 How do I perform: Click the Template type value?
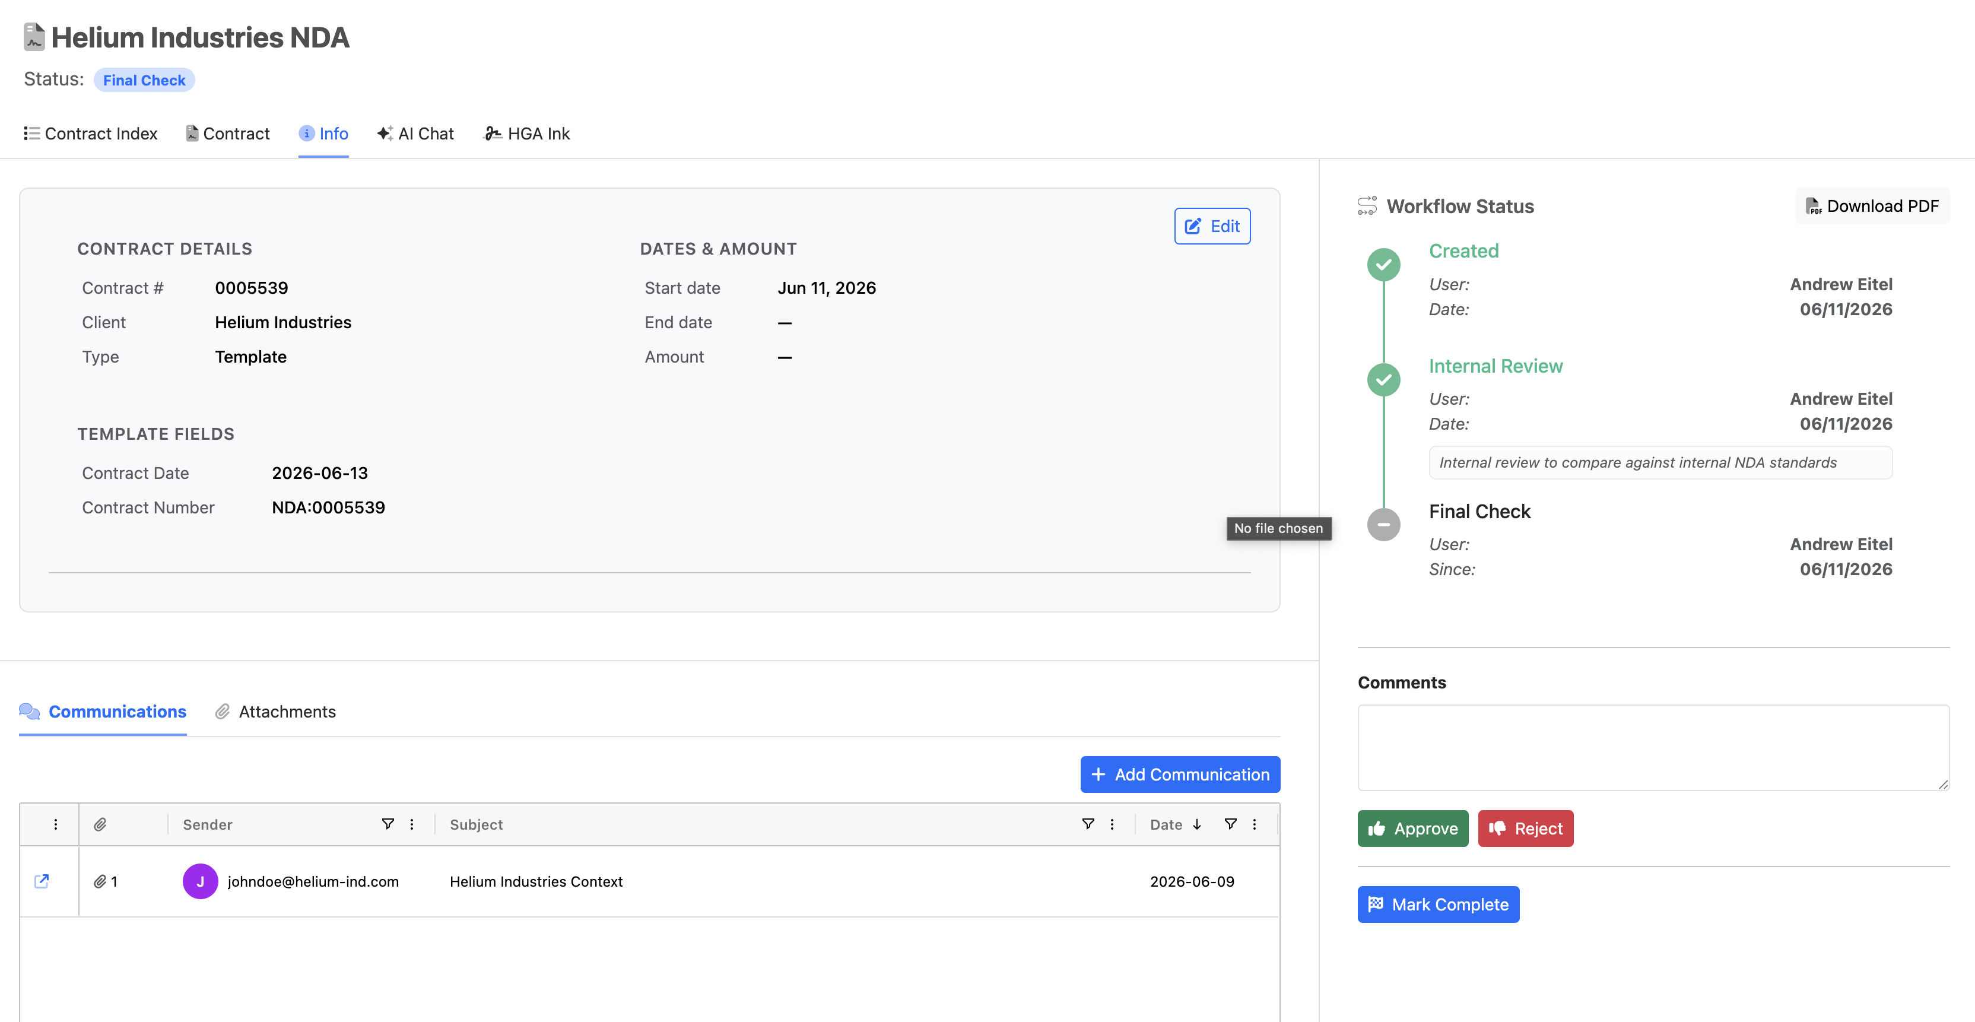point(250,357)
